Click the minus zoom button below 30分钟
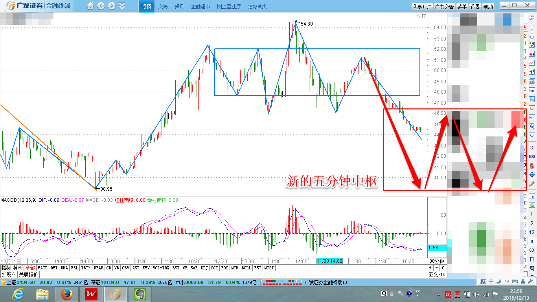Screen dimensions: 537x302 pyautogui.click(x=436, y=268)
